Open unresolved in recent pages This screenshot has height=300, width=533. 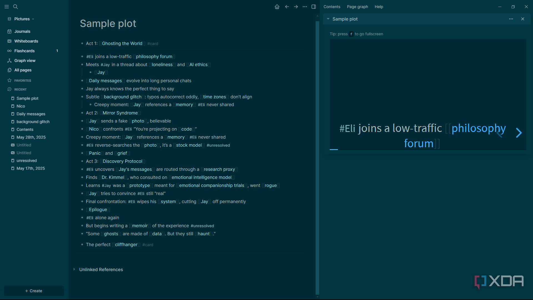click(27, 161)
